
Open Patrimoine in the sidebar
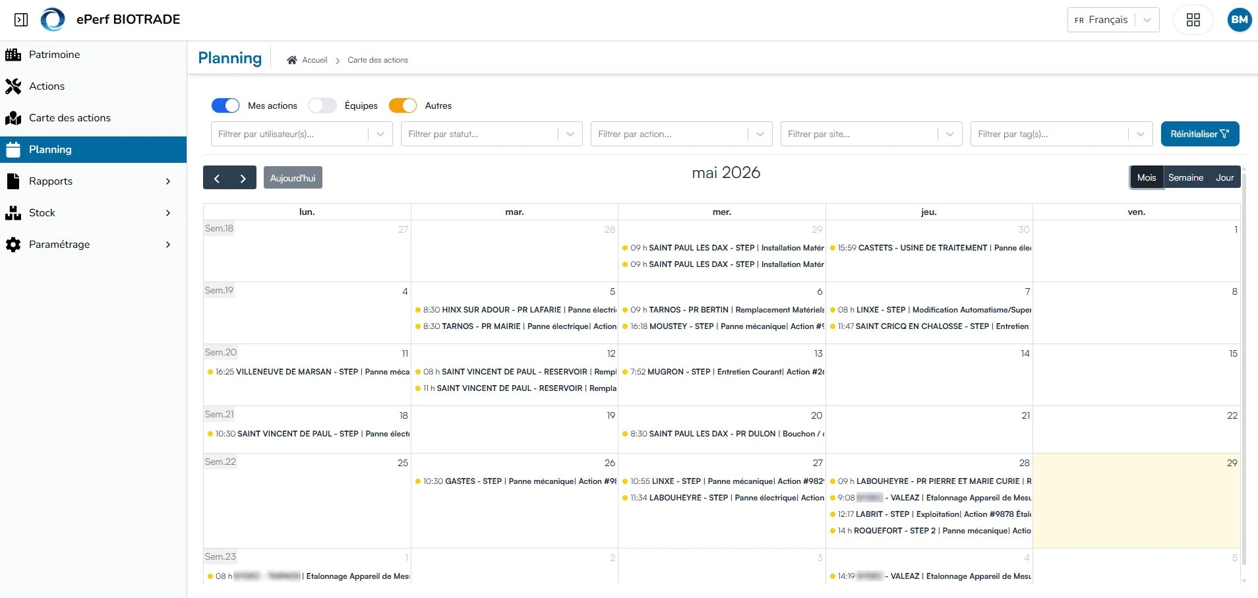point(93,55)
